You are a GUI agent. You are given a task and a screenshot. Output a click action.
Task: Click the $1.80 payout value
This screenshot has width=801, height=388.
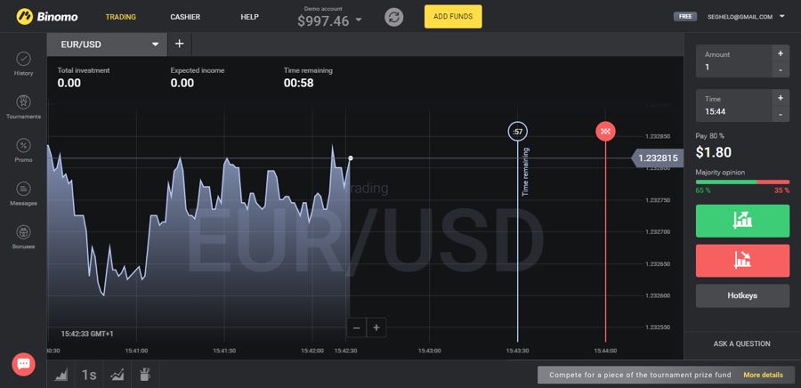tap(714, 152)
